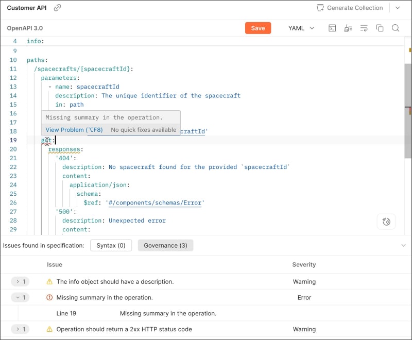The height and width of the screenshot is (340, 412).
Task: Open search with the magnifier icon
Action: click(396, 28)
